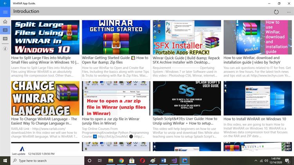Open the volume speaker tray icon
This screenshot has height=165, width=294.
[266, 161]
